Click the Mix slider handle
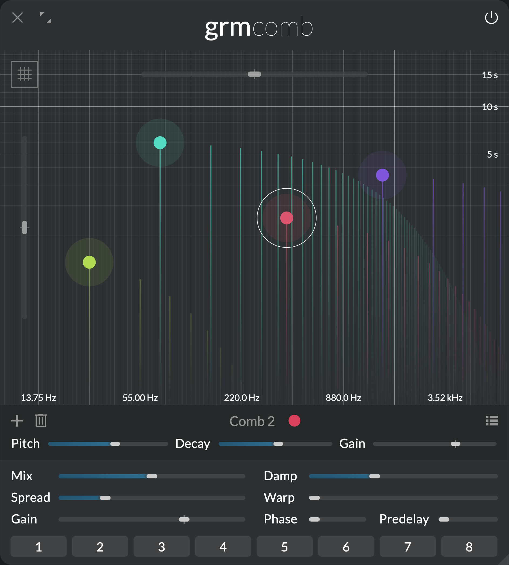Viewport: 509px width, 565px height. (152, 476)
